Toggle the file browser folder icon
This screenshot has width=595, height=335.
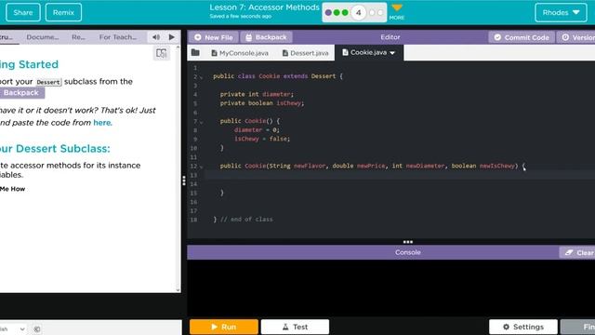pyautogui.click(x=195, y=53)
